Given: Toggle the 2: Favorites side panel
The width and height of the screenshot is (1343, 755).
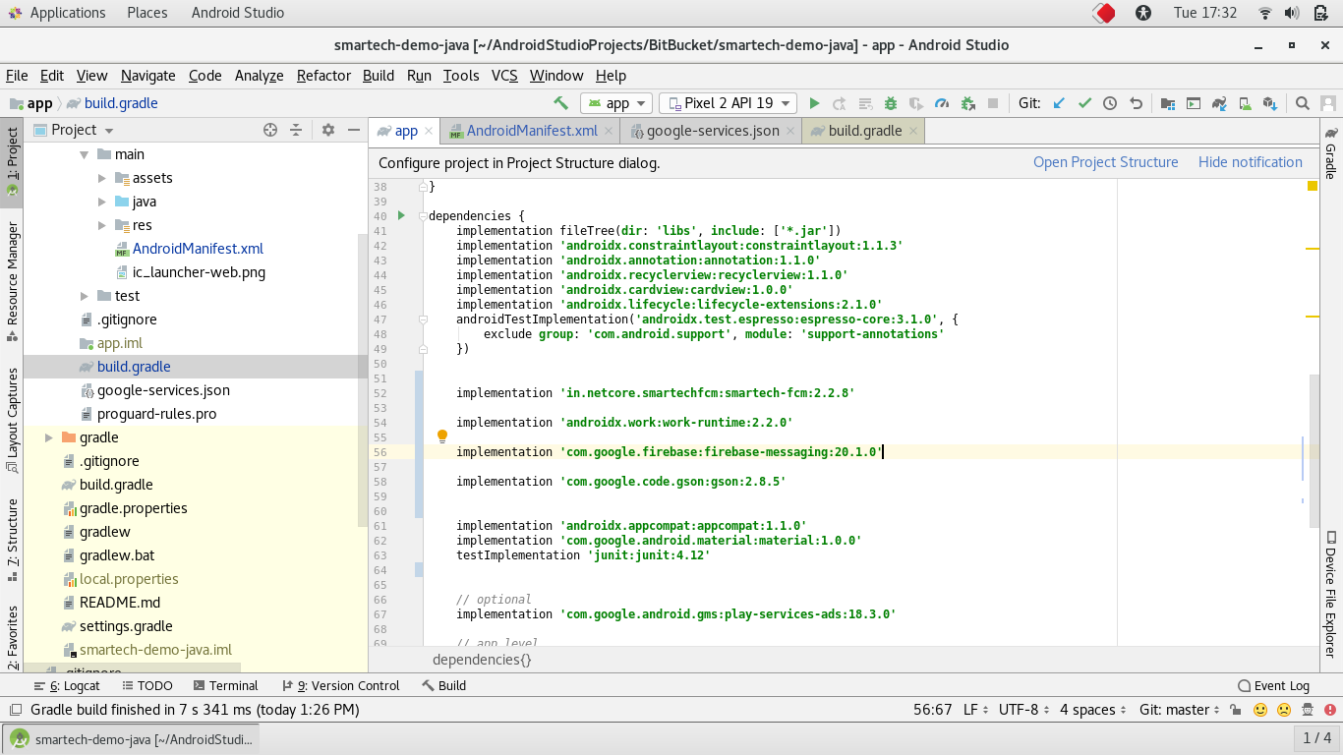Looking at the screenshot, I should coord(12,637).
